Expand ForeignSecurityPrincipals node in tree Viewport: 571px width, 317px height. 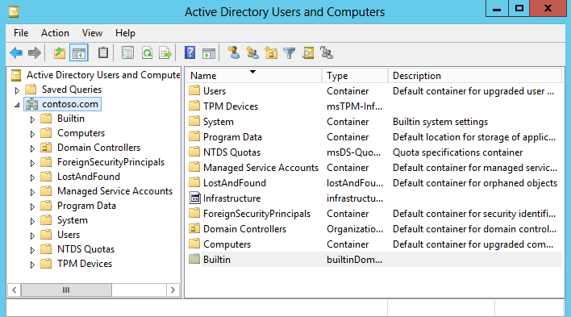pos(32,163)
